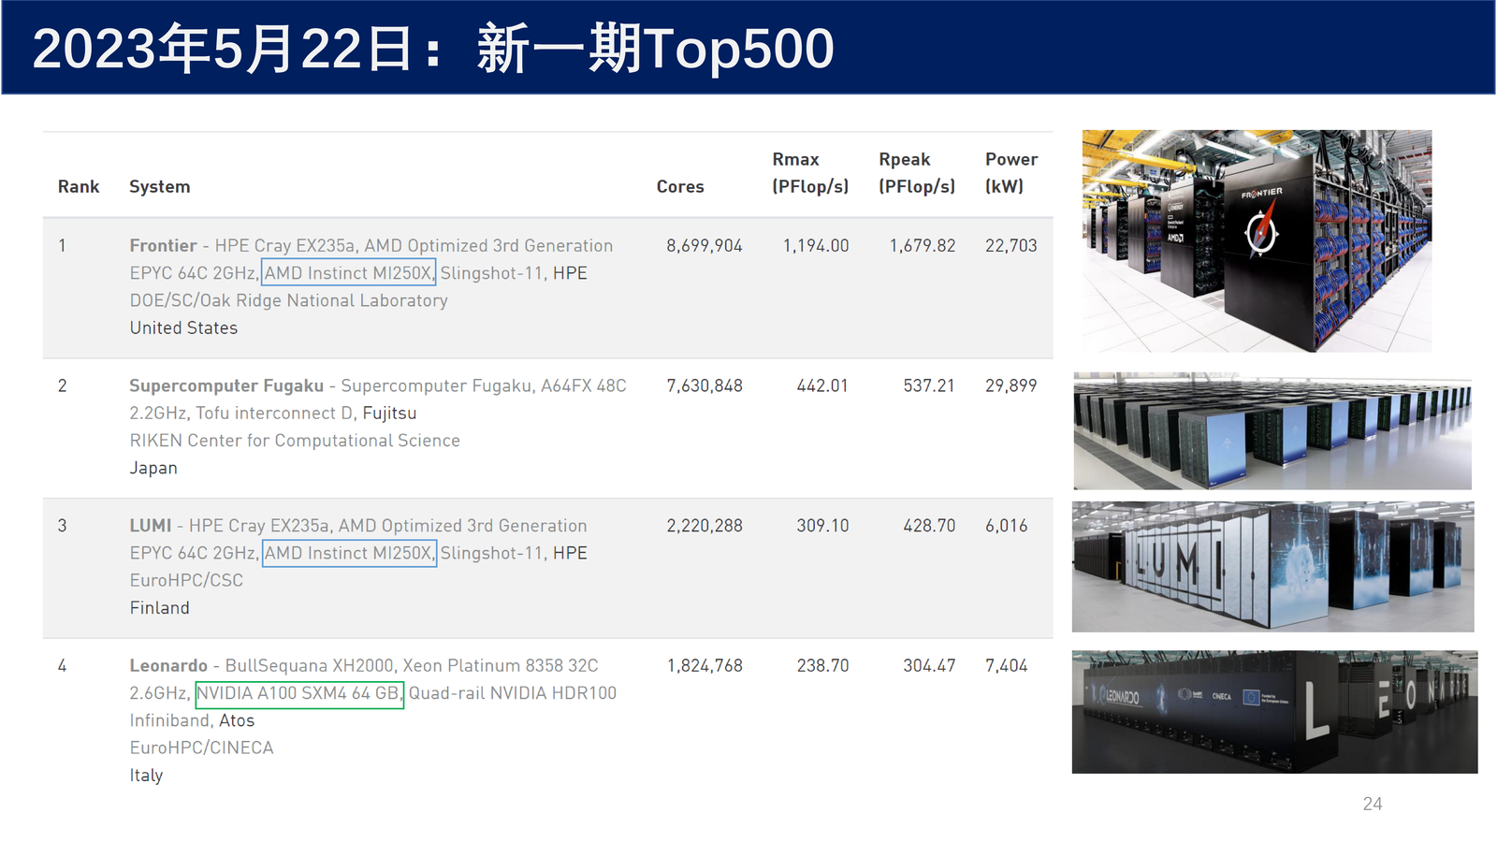Click the 'Power (kW)' column header

click(x=1011, y=173)
